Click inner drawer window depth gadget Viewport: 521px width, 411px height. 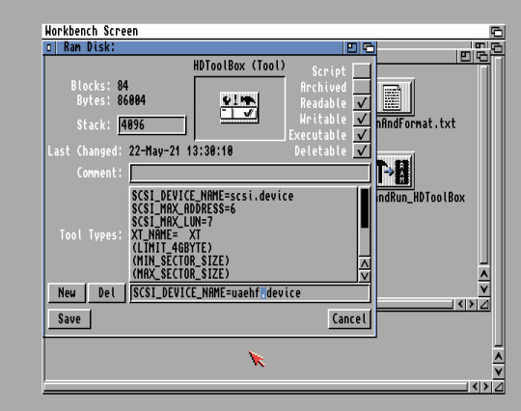tap(482, 57)
